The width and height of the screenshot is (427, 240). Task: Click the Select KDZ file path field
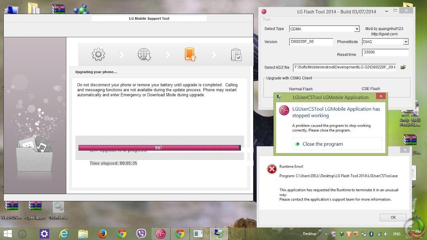click(x=345, y=67)
